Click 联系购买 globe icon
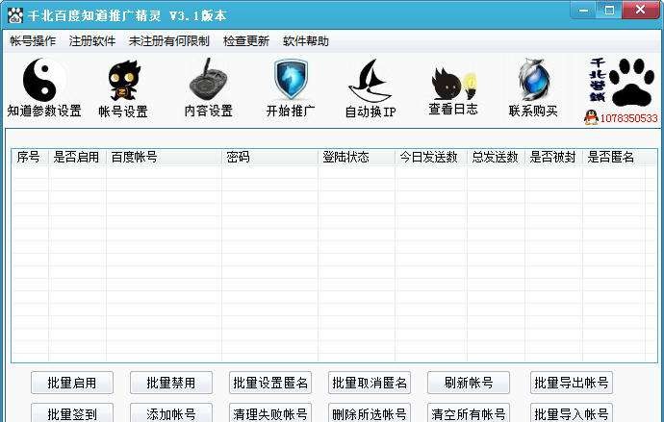 click(533, 80)
